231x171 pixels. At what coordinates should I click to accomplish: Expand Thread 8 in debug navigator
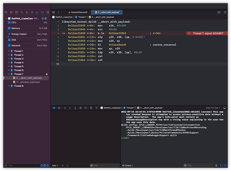9,86
